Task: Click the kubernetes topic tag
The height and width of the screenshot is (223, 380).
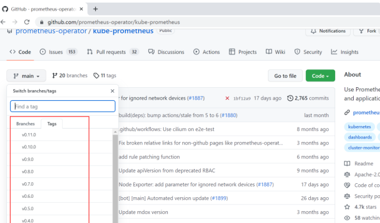Action: click(359, 127)
